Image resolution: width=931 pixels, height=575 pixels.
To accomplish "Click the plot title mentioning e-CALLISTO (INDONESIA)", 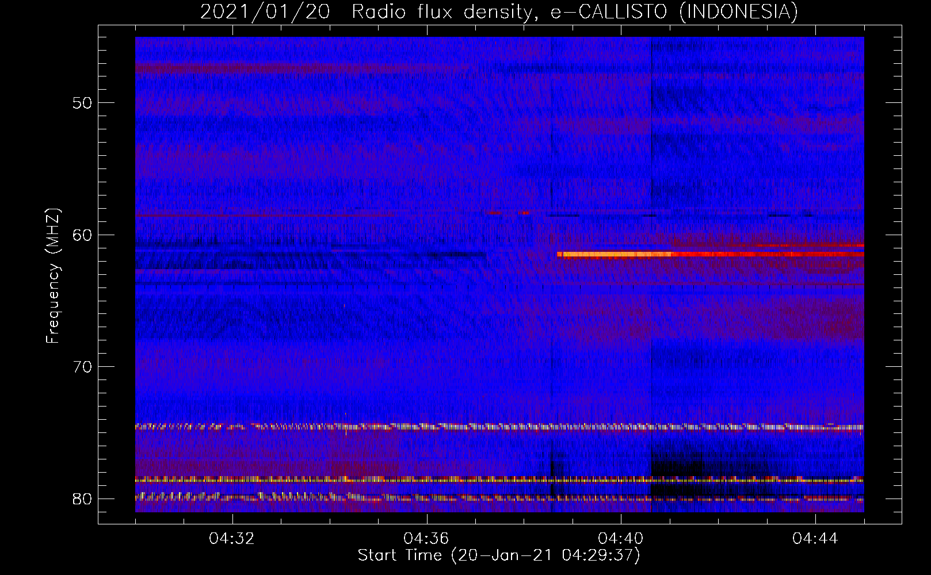I will pyautogui.click(x=499, y=11).
